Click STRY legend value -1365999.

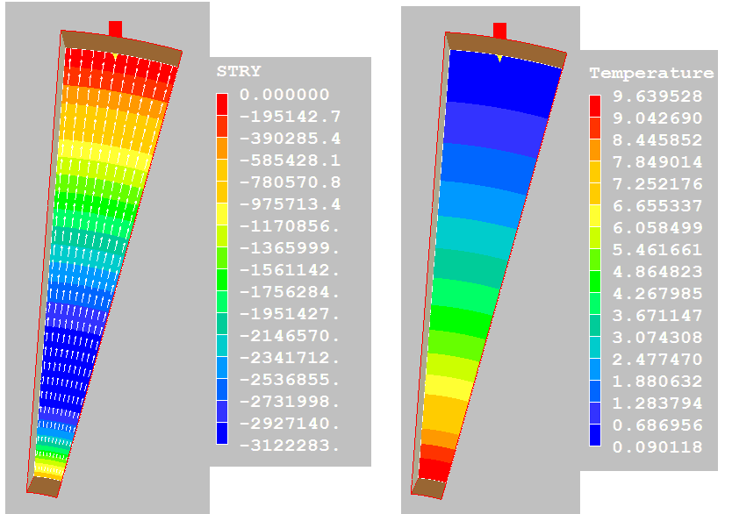point(290,248)
